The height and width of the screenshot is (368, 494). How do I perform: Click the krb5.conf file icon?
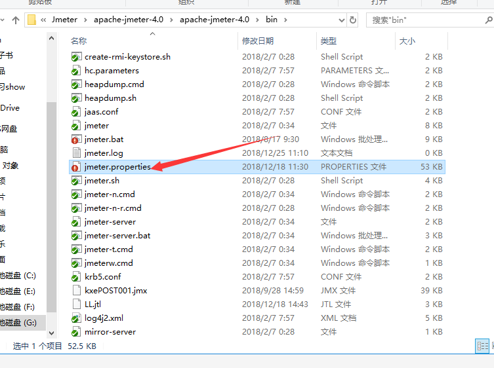76,277
